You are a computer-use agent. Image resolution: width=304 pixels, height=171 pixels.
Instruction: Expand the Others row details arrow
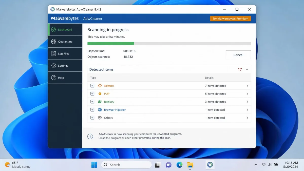[247, 118]
